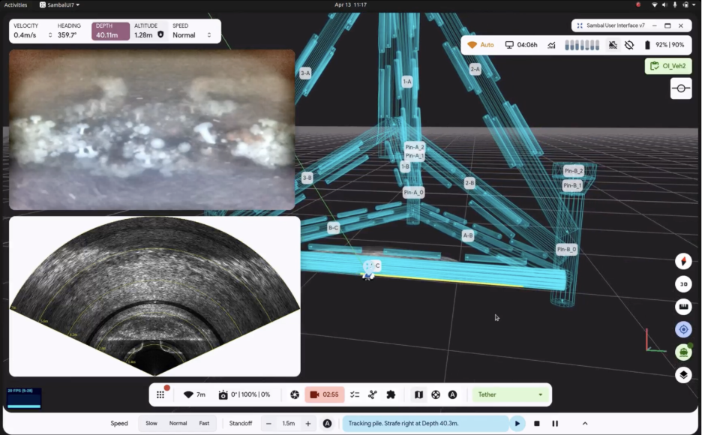Toggle the muted alarm bell icon
Viewport: 702px width, 435px height.
613,45
